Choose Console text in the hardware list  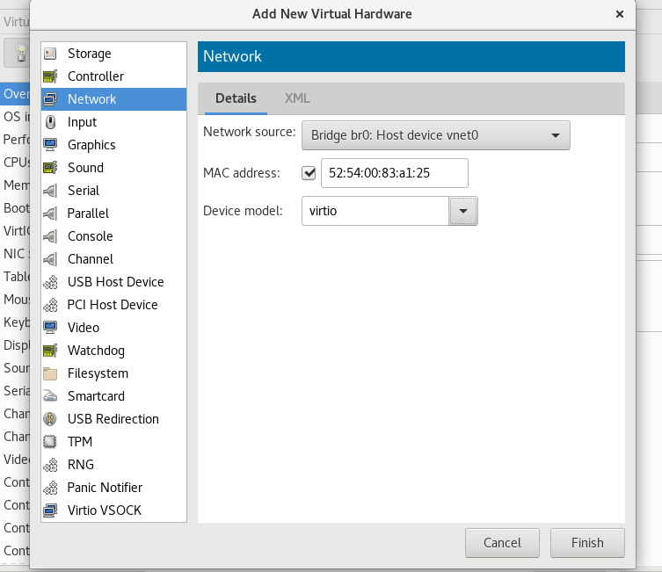tap(91, 236)
